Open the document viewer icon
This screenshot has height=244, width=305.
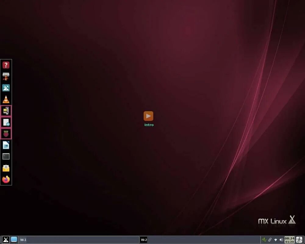click(5, 122)
